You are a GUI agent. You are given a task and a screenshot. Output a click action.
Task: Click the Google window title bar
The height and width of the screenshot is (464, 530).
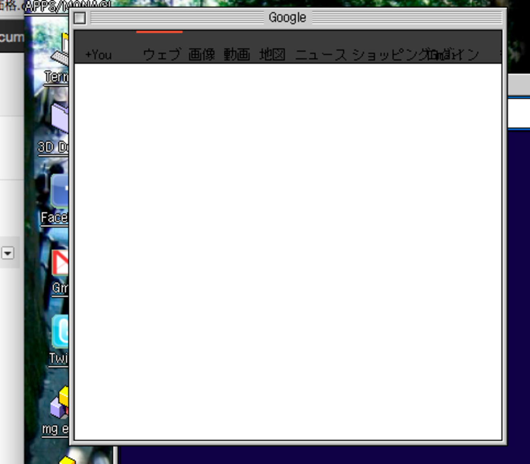tap(288, 18)
